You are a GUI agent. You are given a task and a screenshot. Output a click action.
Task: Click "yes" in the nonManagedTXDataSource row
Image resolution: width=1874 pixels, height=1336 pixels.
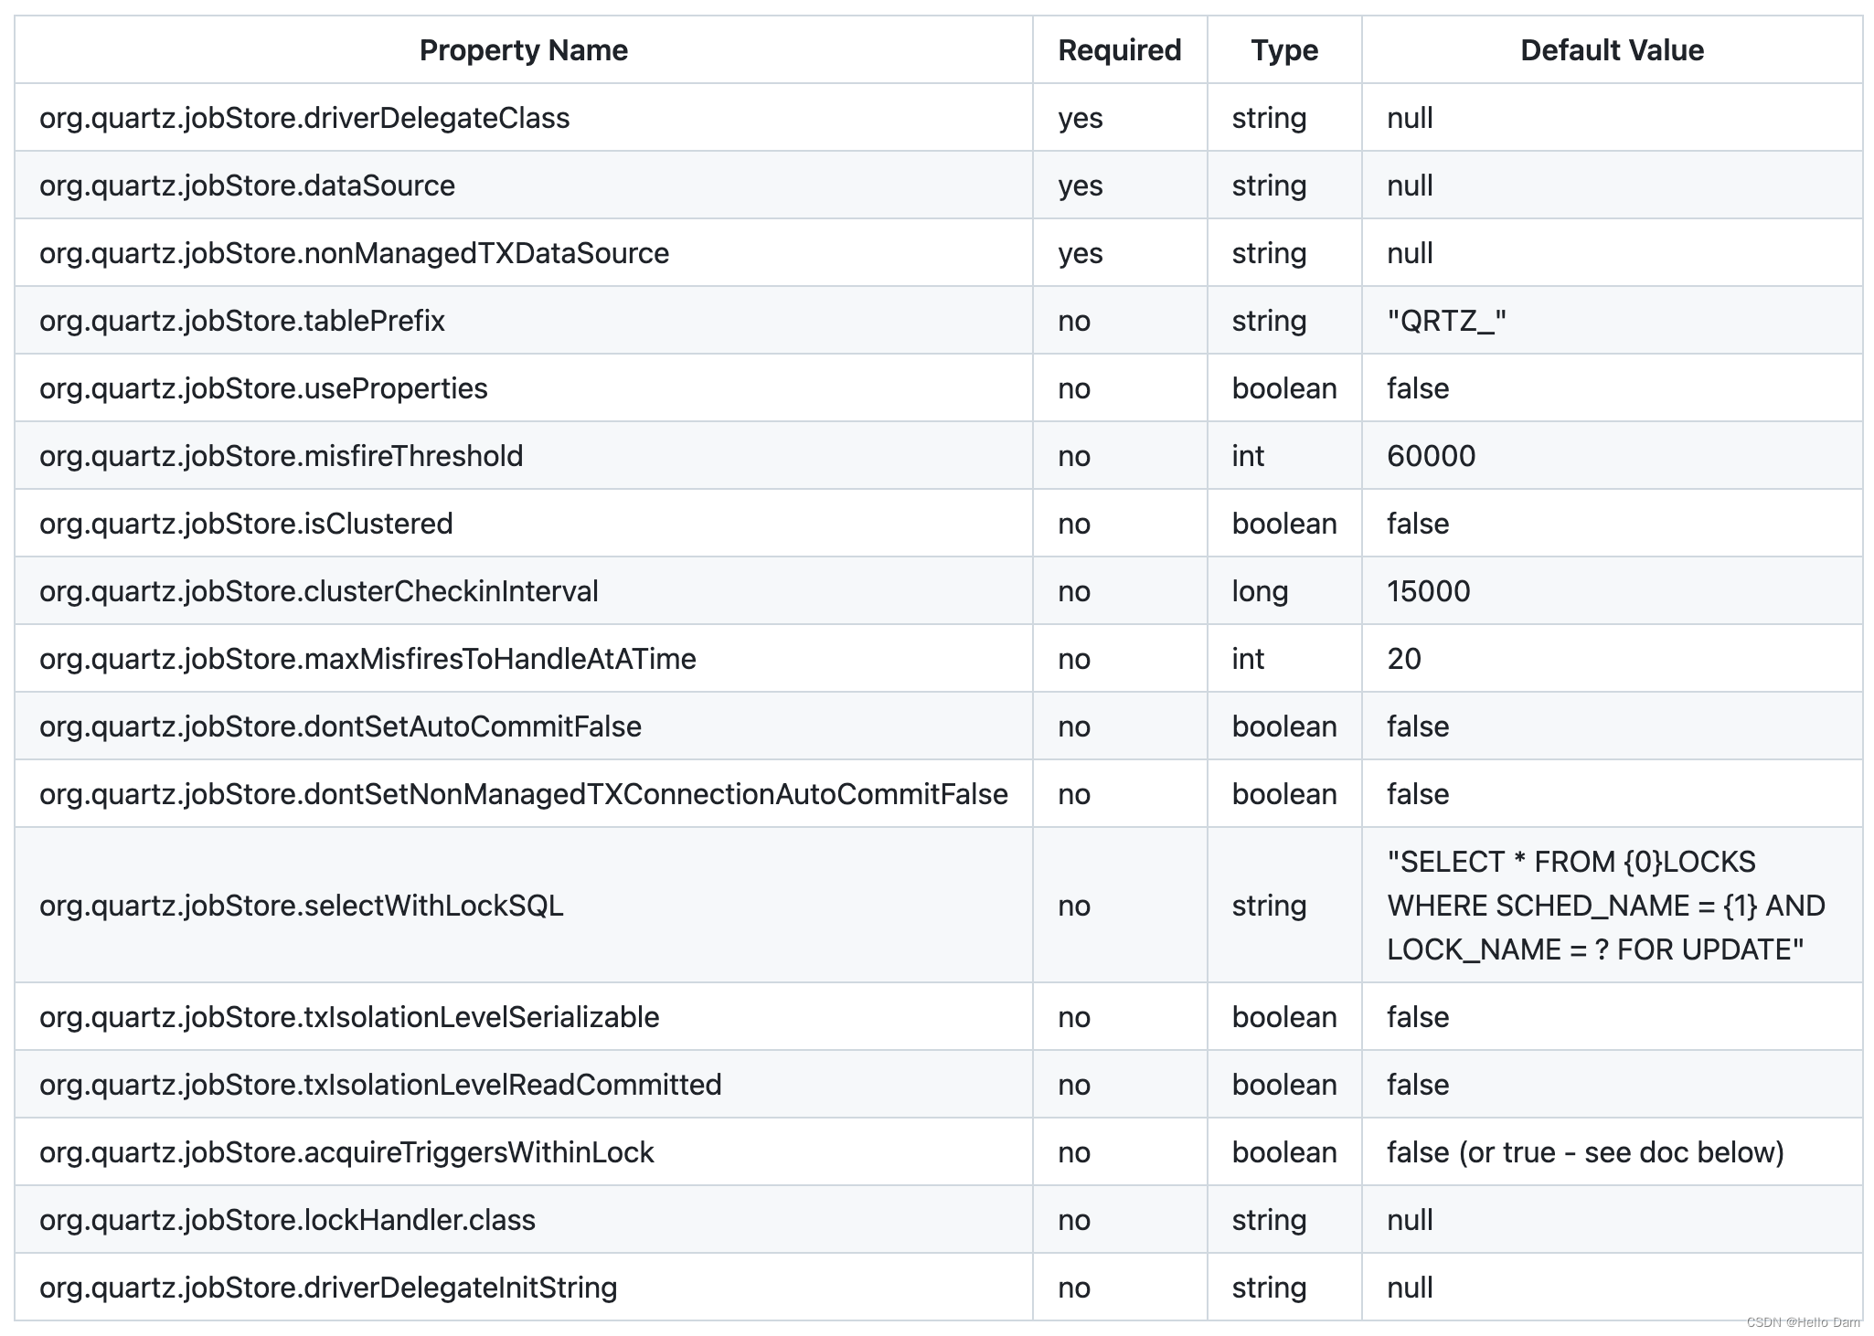click(1081, 253)
